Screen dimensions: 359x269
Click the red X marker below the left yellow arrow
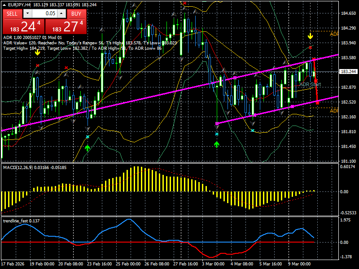click(38, 65)
